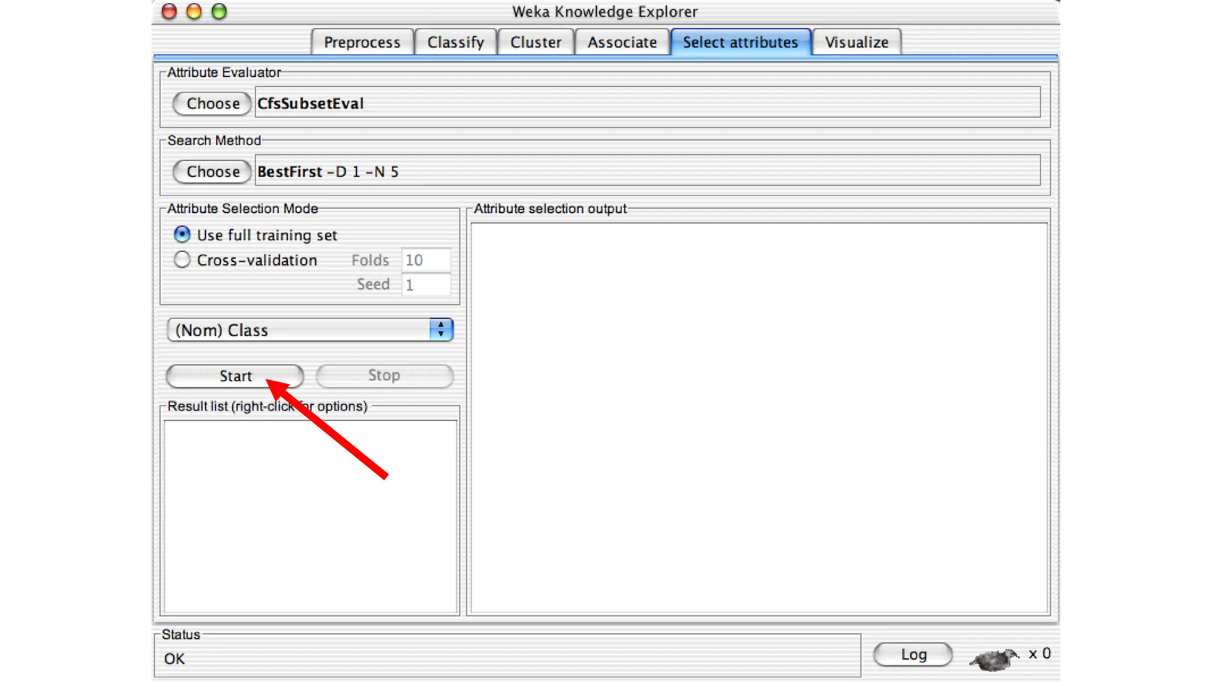
Task: Click the Folds number field
Action: coord(426,260)
